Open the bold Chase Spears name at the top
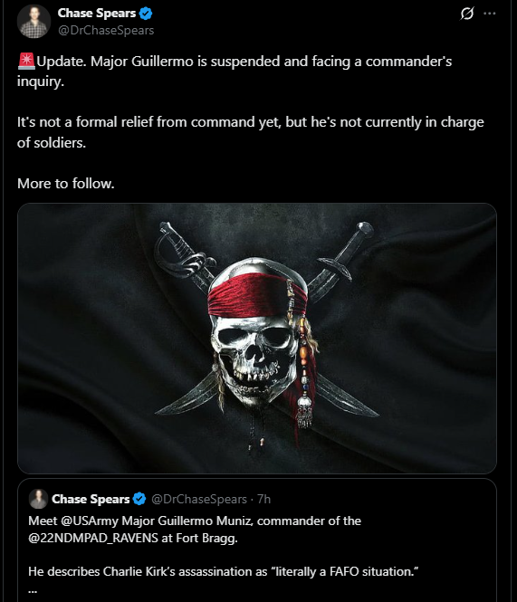 [x=97, y=13]
